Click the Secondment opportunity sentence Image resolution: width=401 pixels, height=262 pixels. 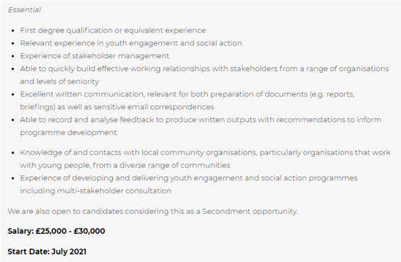pyautogui.click(x=153, y=211)
